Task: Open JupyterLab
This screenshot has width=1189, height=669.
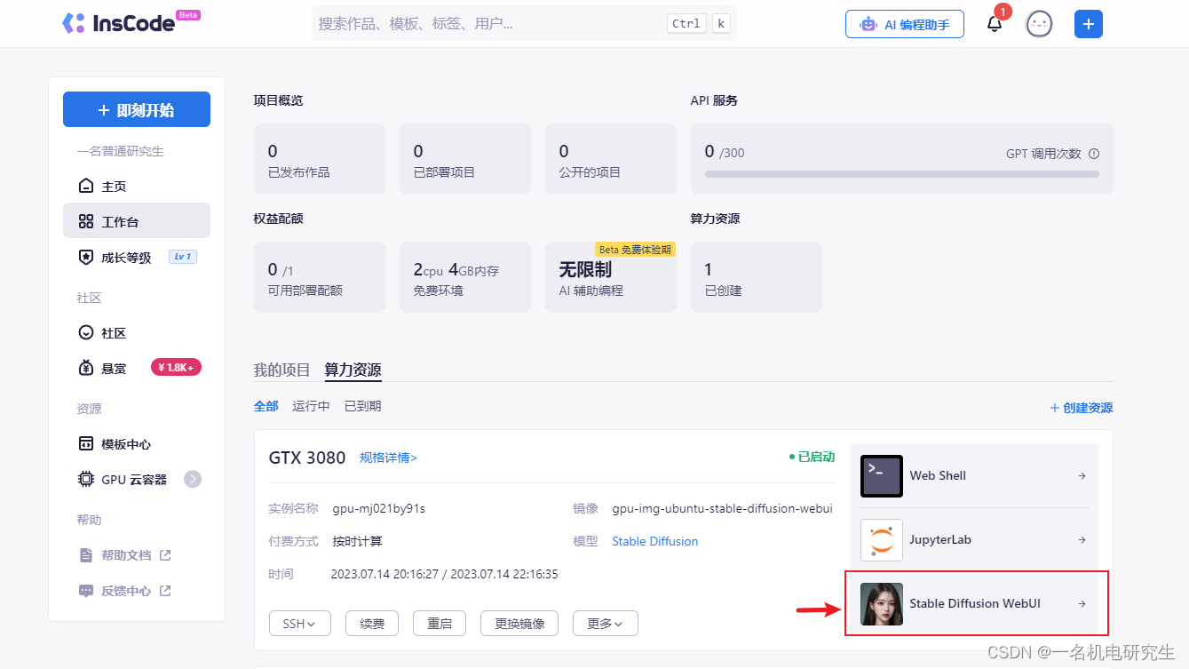Action: [974, 540]
